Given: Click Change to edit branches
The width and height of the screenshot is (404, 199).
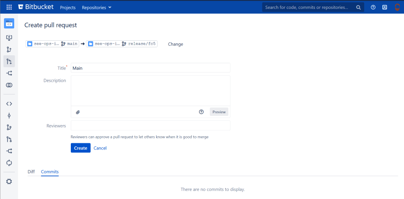Looking at the screenshot, I should coord(175,44).
